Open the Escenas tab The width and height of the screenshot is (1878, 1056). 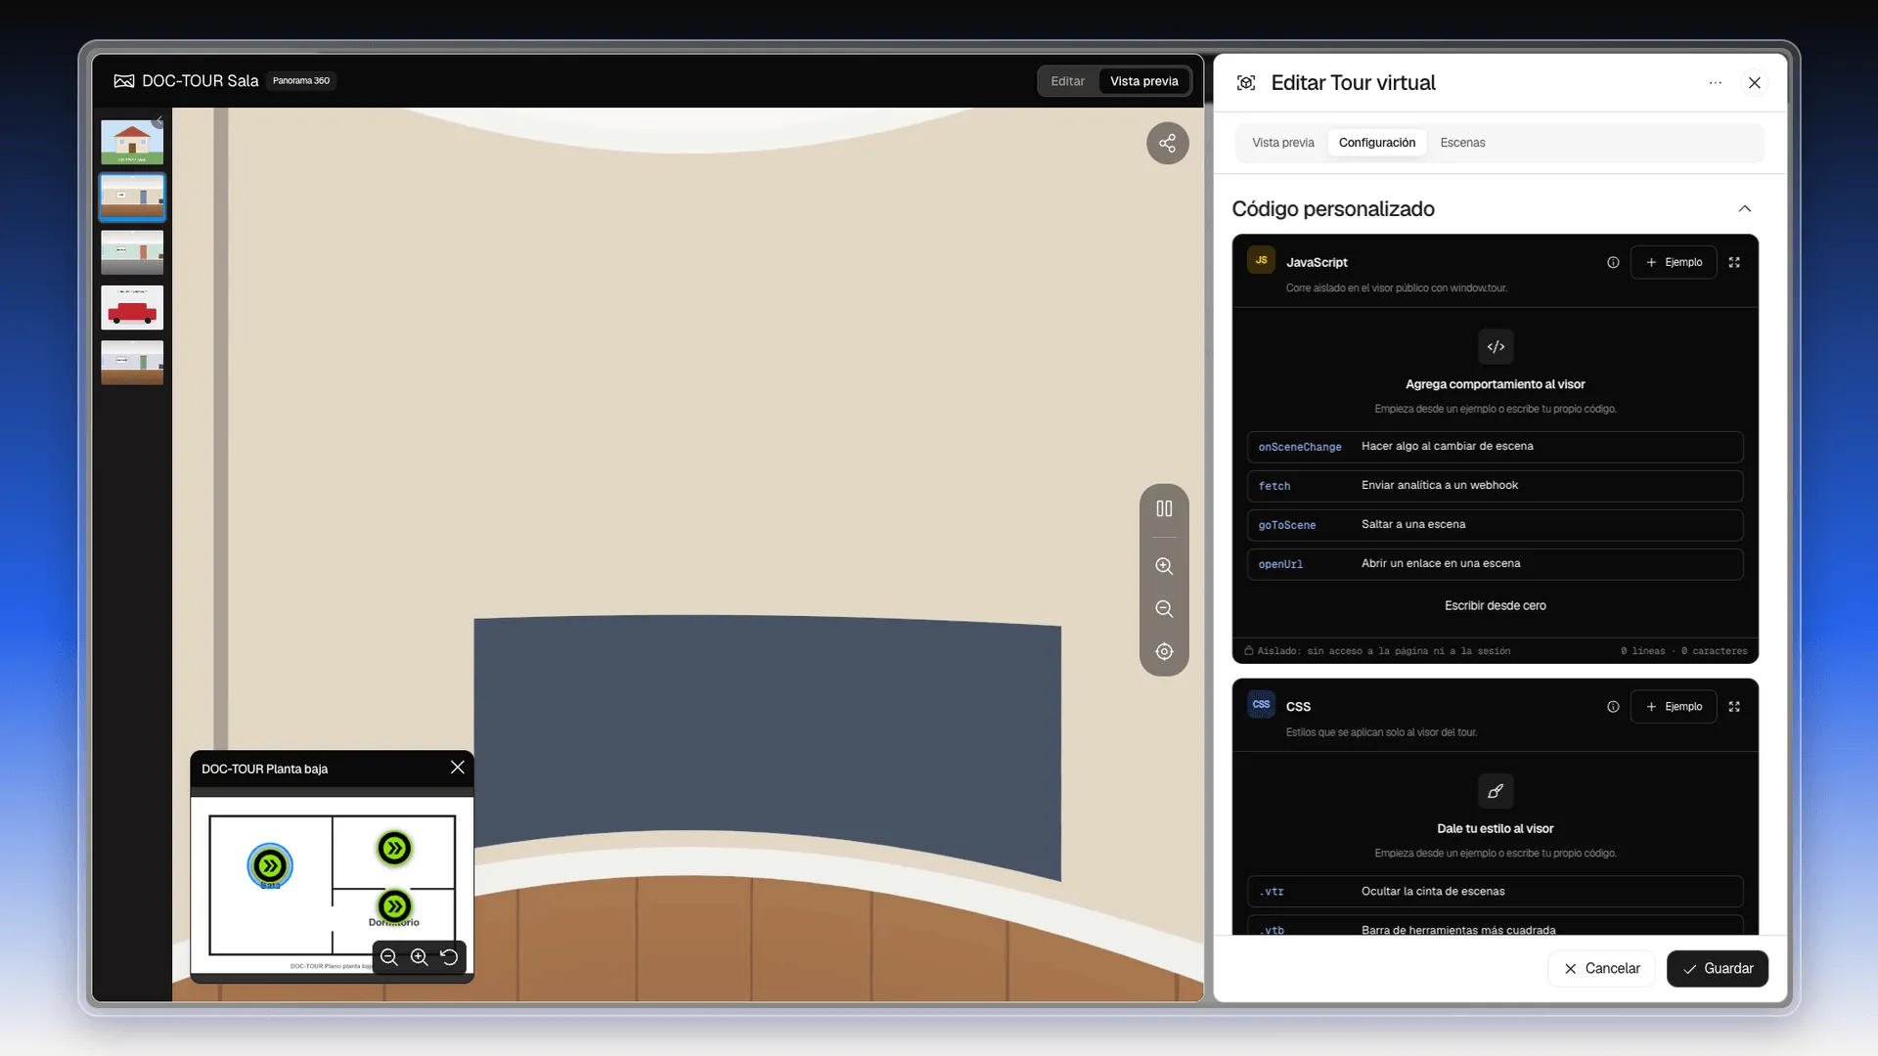click(1462, 143)
